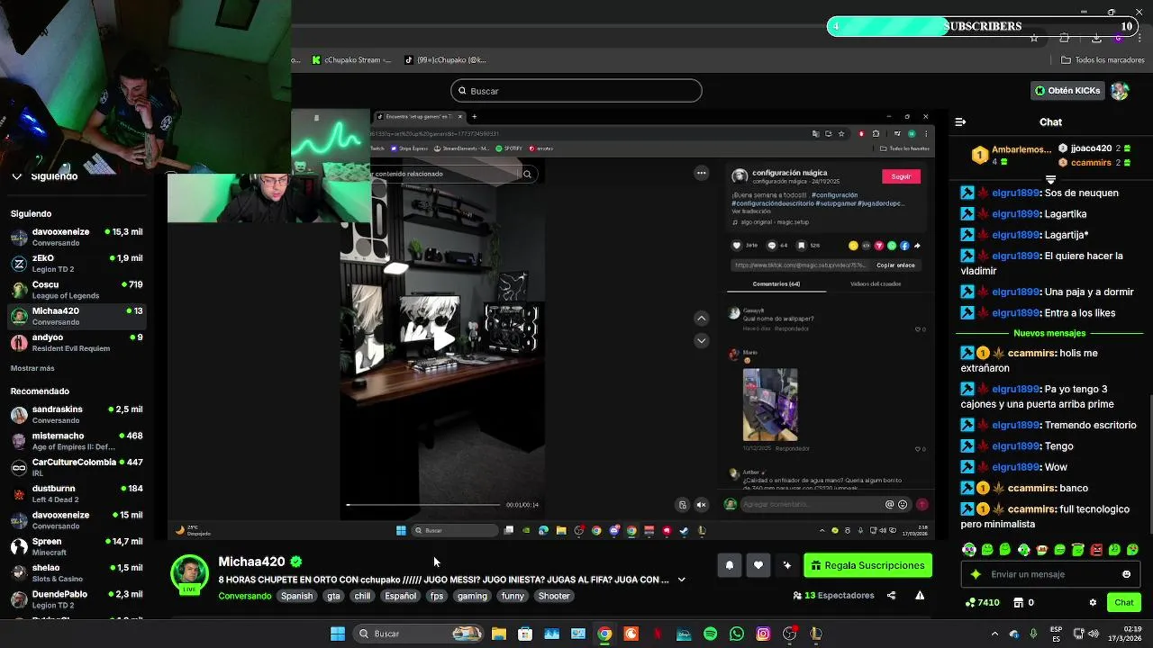Click Michaa420 streamer avatar with LIVE badge
This screenshot has height=648, width=1153.
[189, 574]
